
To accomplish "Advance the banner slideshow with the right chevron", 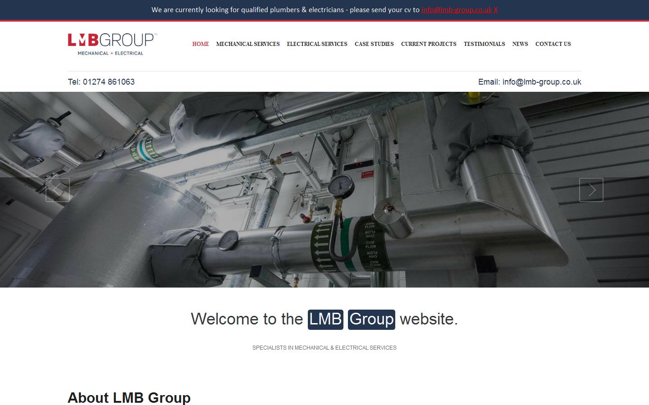I will pos(591,189).
